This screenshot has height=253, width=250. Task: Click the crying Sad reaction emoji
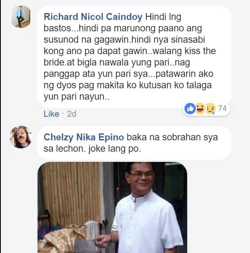(211, 109)
